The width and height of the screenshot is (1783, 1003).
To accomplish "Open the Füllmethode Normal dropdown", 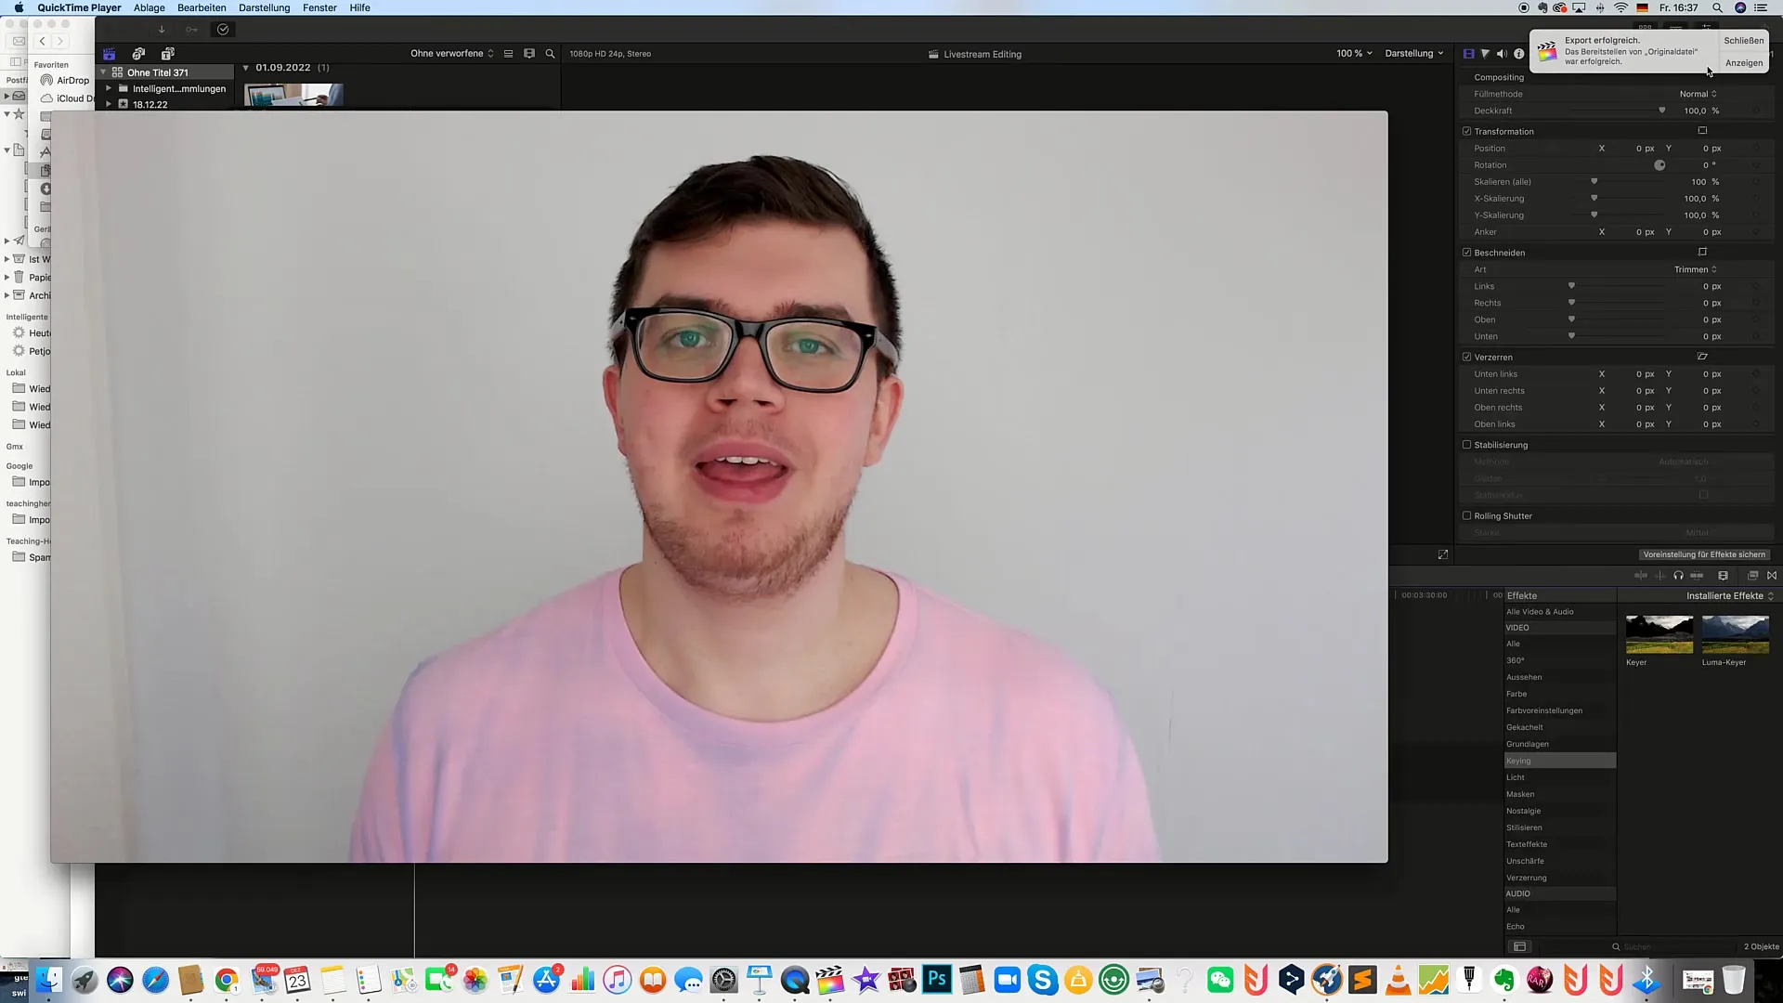I will point(1698,94).
